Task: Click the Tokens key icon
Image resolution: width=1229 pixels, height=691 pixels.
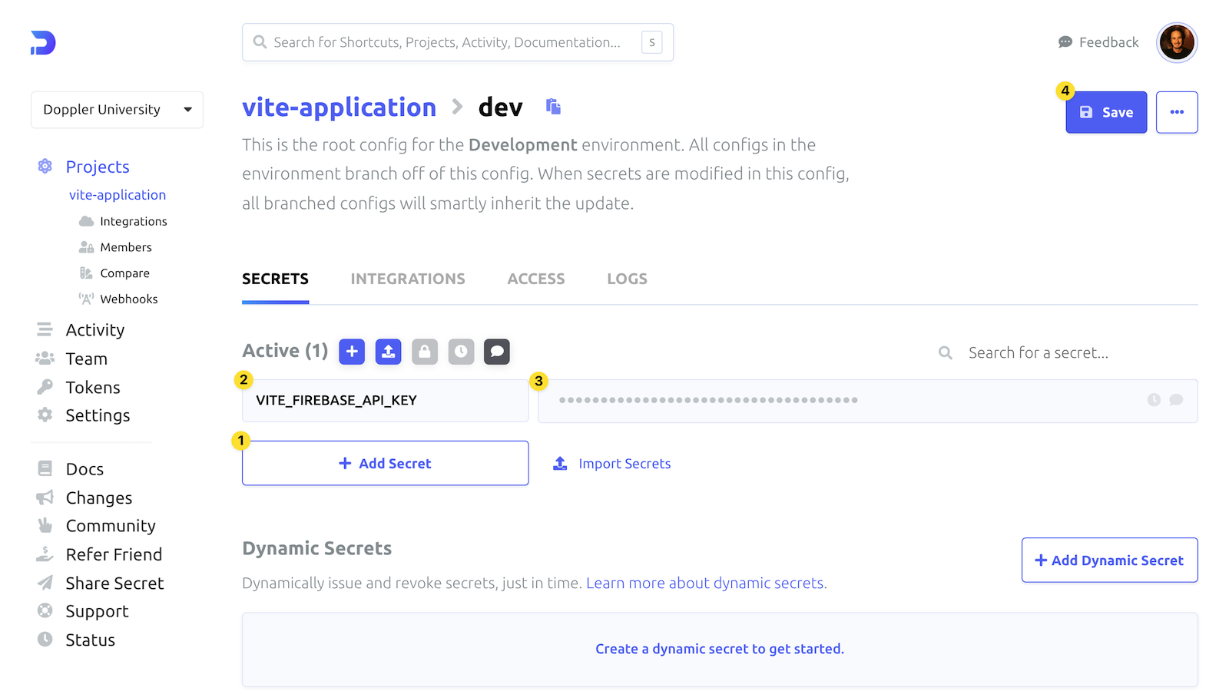Action: tap(45, 387)
